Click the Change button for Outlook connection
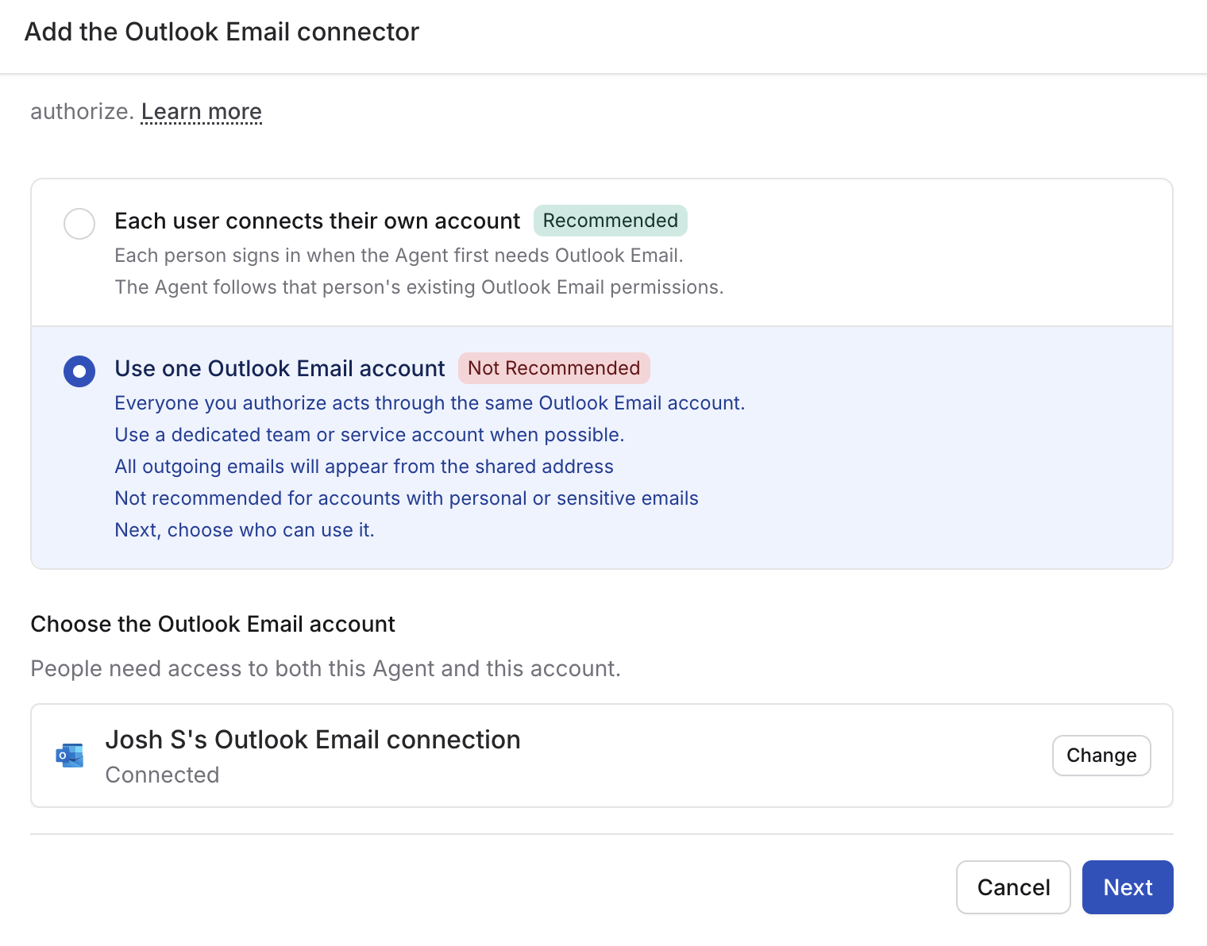 coord(1101,756)
